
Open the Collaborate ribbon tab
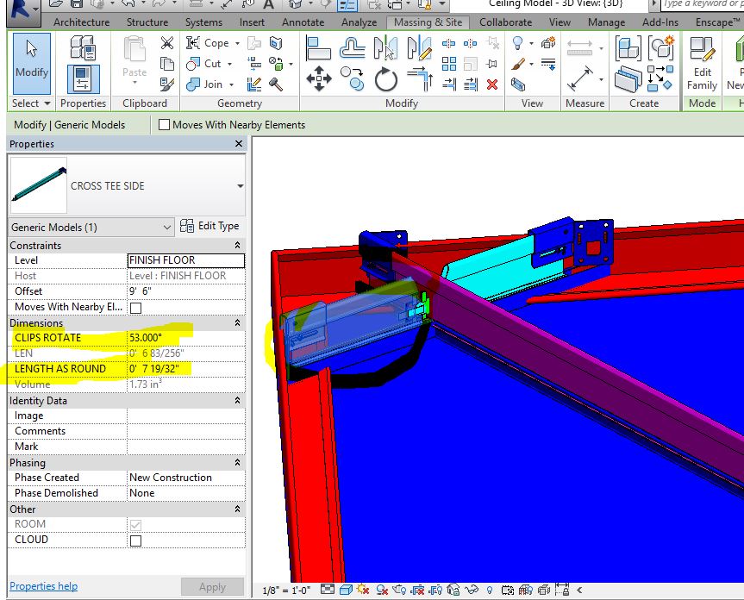pos(505,22)
